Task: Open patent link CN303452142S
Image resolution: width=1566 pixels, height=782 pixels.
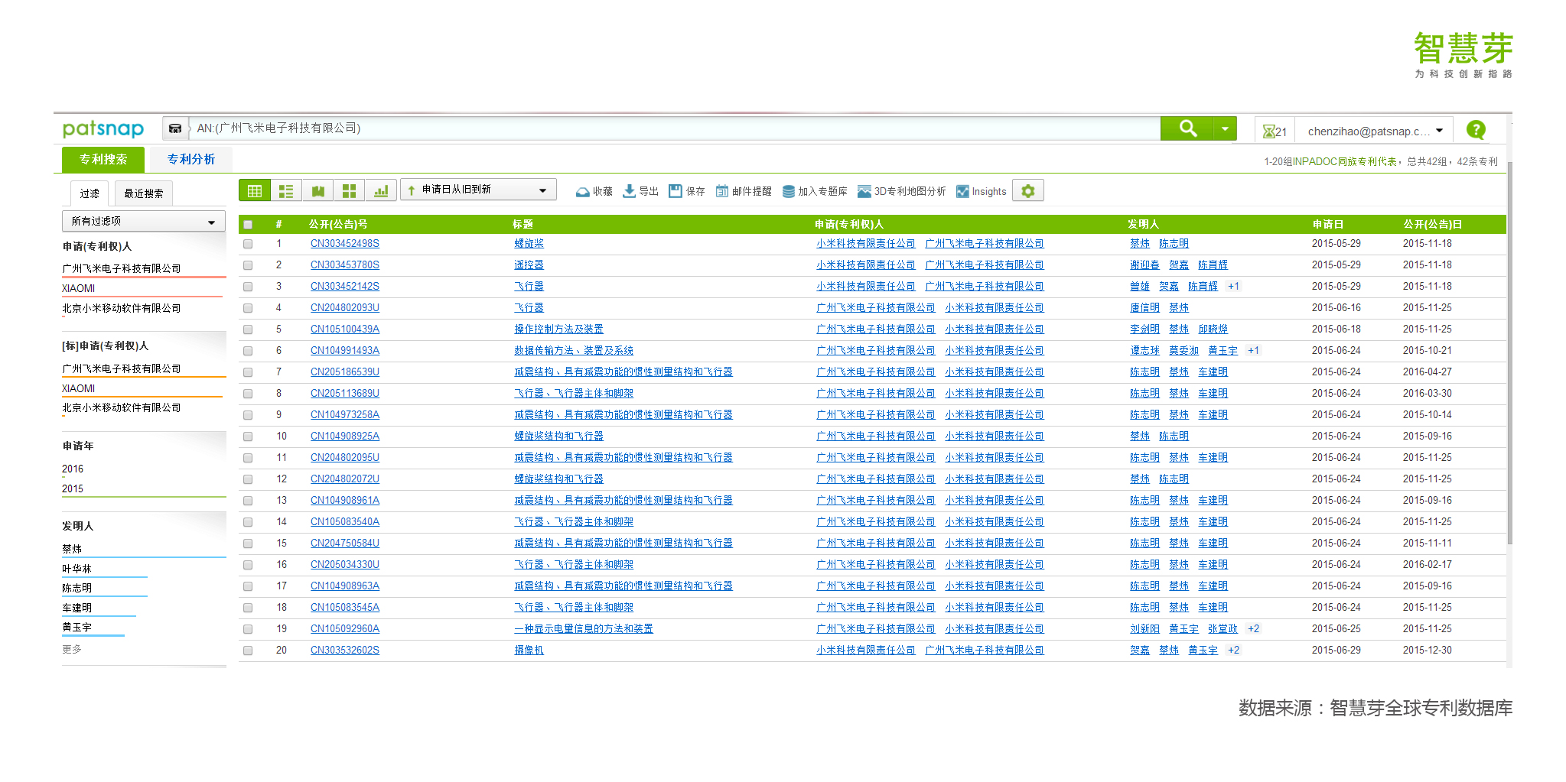Action: click(344, 286)
